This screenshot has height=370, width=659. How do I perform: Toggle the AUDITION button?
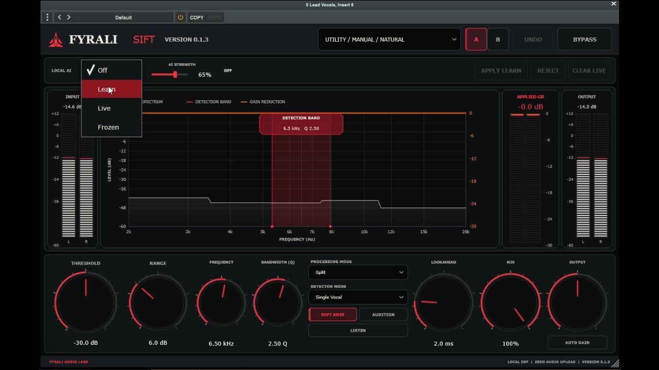click(x=383, y=314)
